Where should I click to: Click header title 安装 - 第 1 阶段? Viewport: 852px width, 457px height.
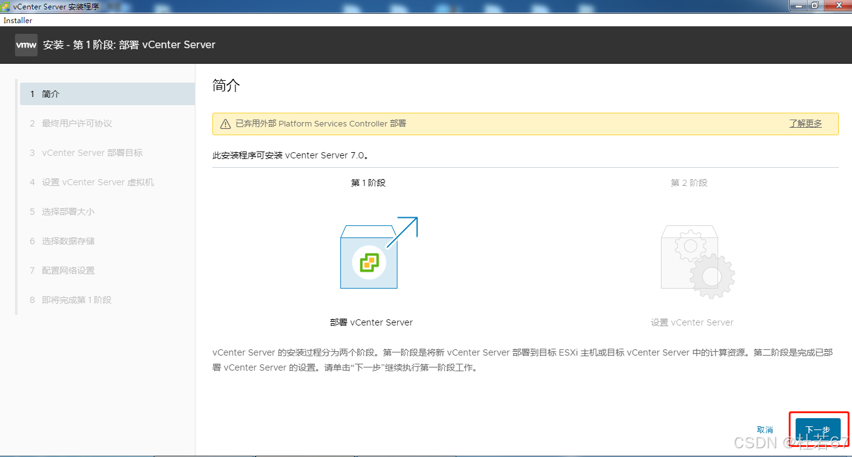129,45
